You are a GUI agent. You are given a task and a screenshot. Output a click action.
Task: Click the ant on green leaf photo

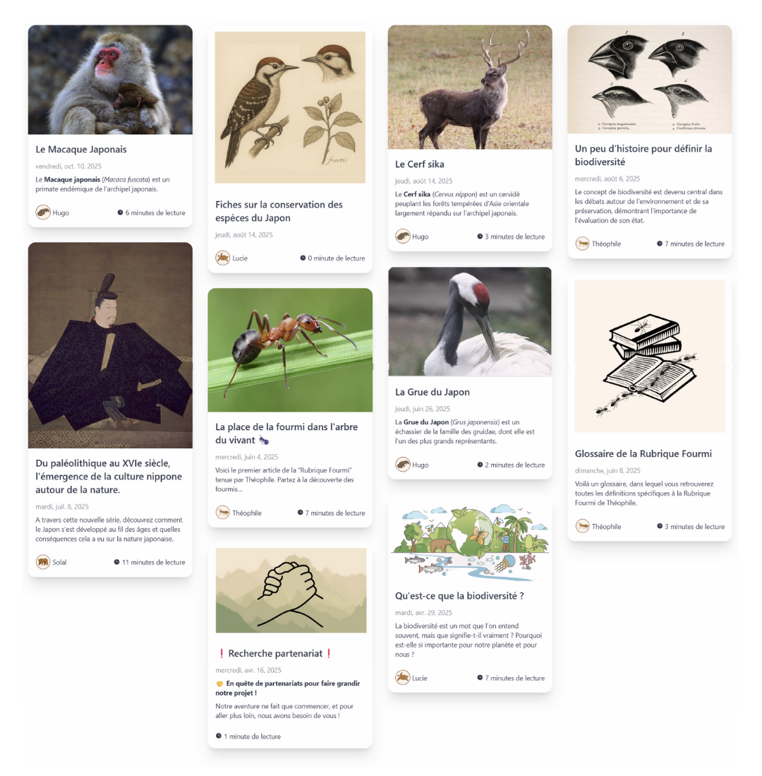[x=290, y=350]
